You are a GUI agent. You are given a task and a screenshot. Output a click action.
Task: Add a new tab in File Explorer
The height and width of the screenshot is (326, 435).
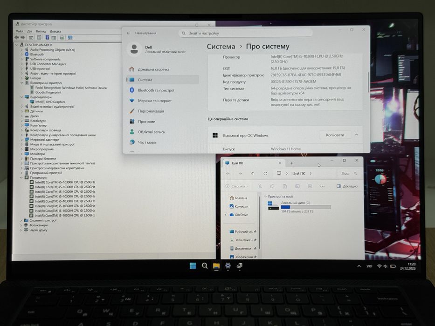click(291, 163)
